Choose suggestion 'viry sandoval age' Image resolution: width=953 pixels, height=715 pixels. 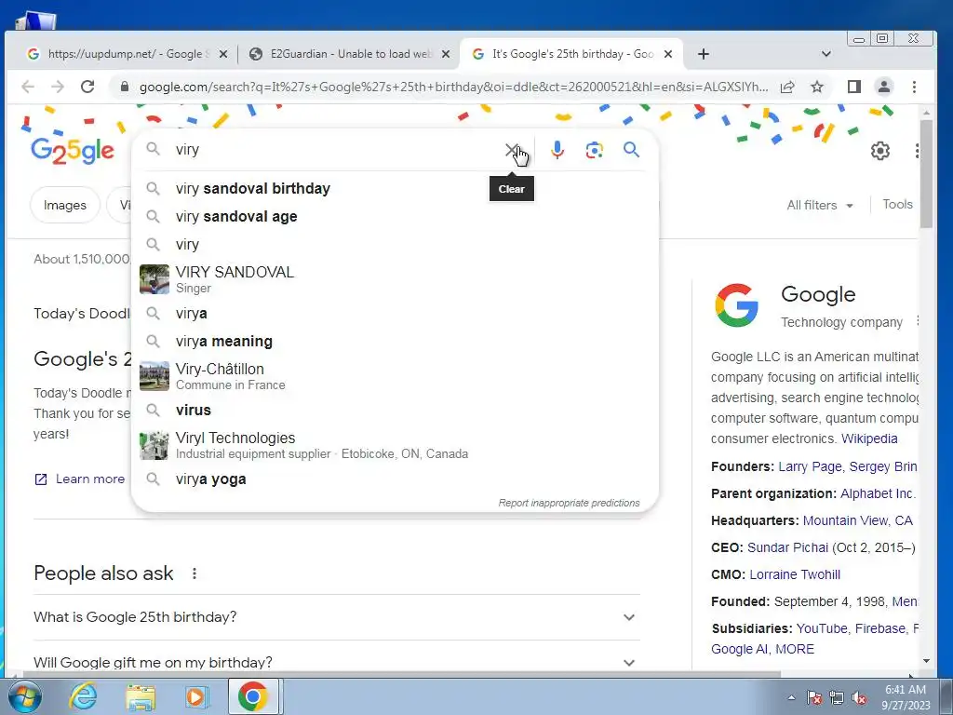pyautogui.click(x=395, y=216)
